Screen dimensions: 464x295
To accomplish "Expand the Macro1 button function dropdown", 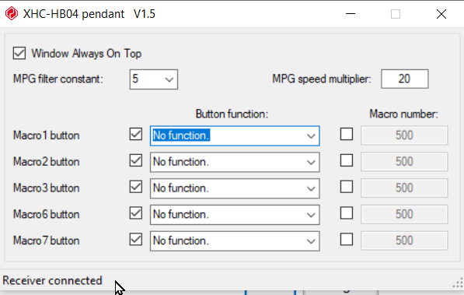I will pos(235,135).
